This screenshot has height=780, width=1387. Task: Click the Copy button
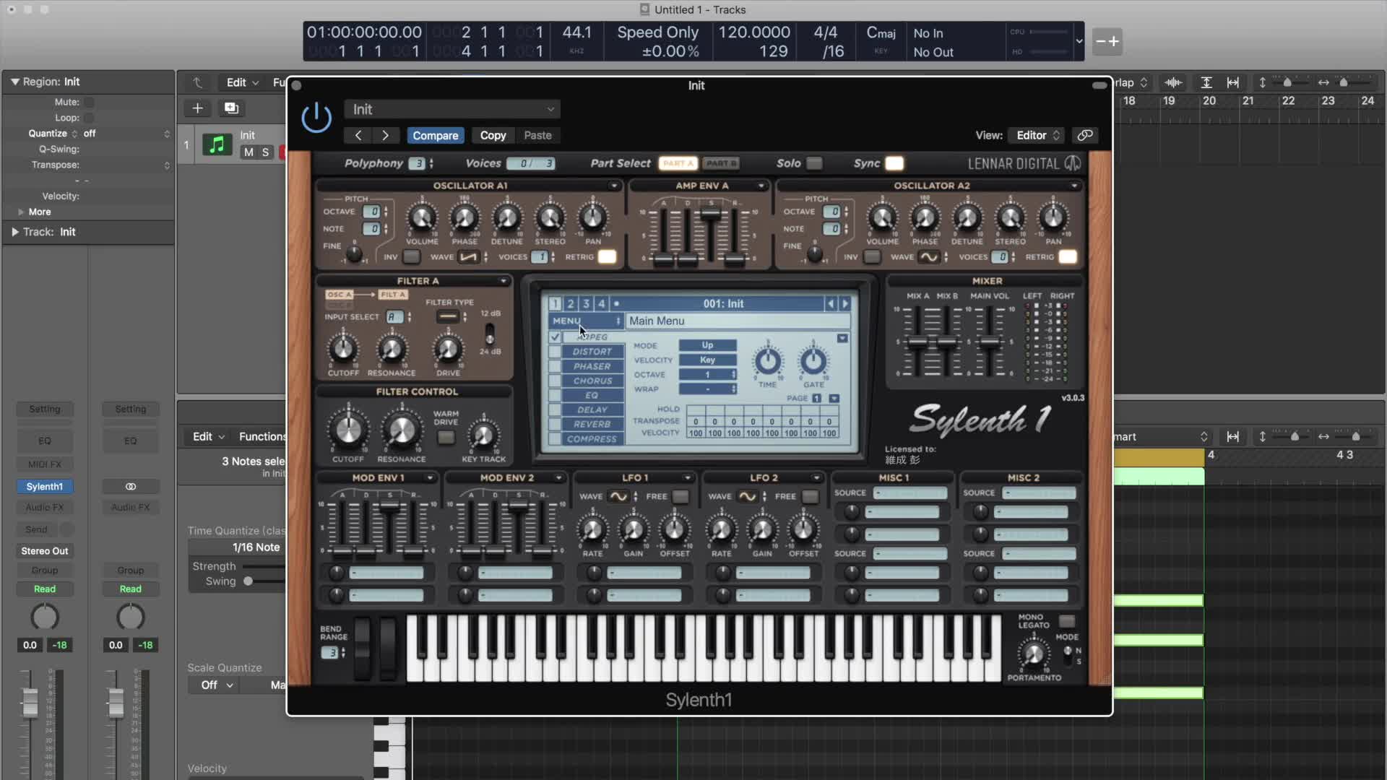click(493, 135)
